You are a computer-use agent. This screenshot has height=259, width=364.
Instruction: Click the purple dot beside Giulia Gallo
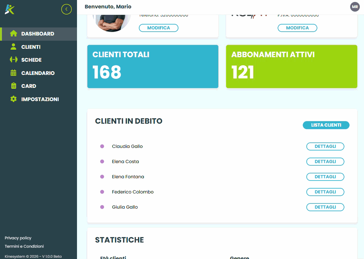(x=102, y=207)
